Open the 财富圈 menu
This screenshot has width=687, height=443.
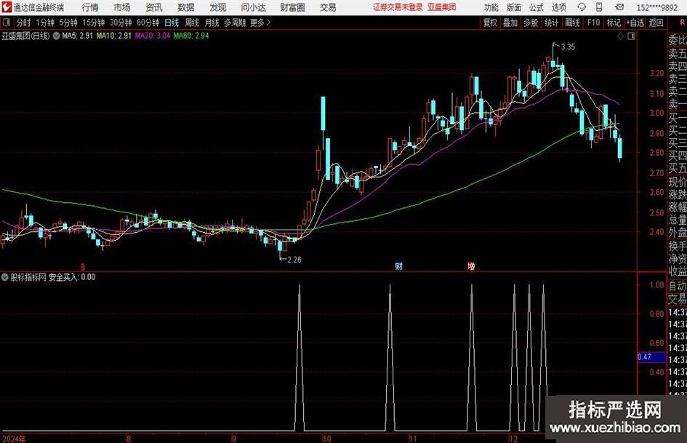point(292,7)
